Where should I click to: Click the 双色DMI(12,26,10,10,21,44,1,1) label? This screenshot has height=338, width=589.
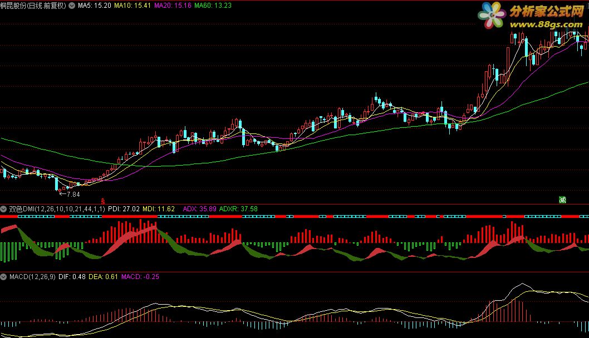(x=57, y=209)
